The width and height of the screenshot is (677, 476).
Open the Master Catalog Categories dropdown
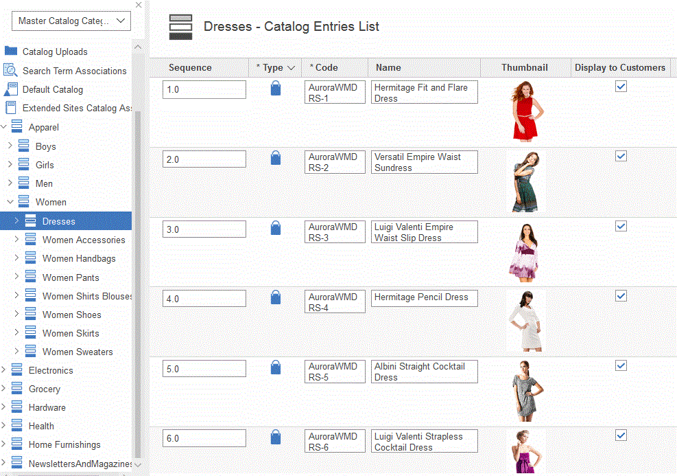pyautogui.click(x=71, y=21)
